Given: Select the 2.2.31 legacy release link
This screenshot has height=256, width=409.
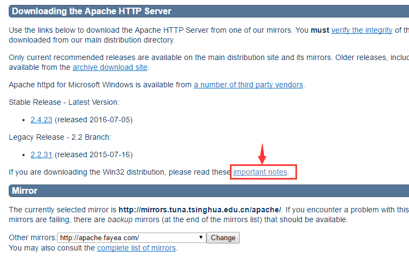Looking at the screenshot, I should coord(42,154).
